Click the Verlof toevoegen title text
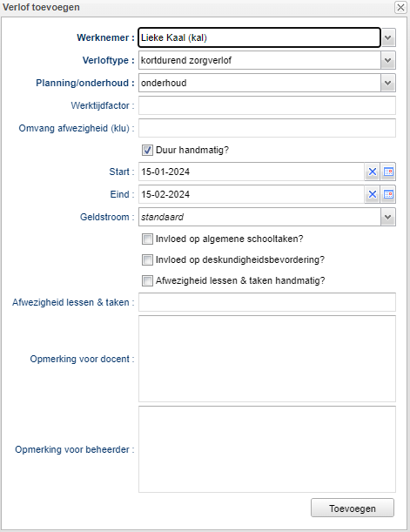This screenshot has width=410, height=532. click(41, 7)
